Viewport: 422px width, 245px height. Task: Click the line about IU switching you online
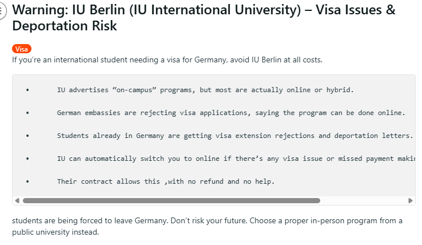[234, 159]
